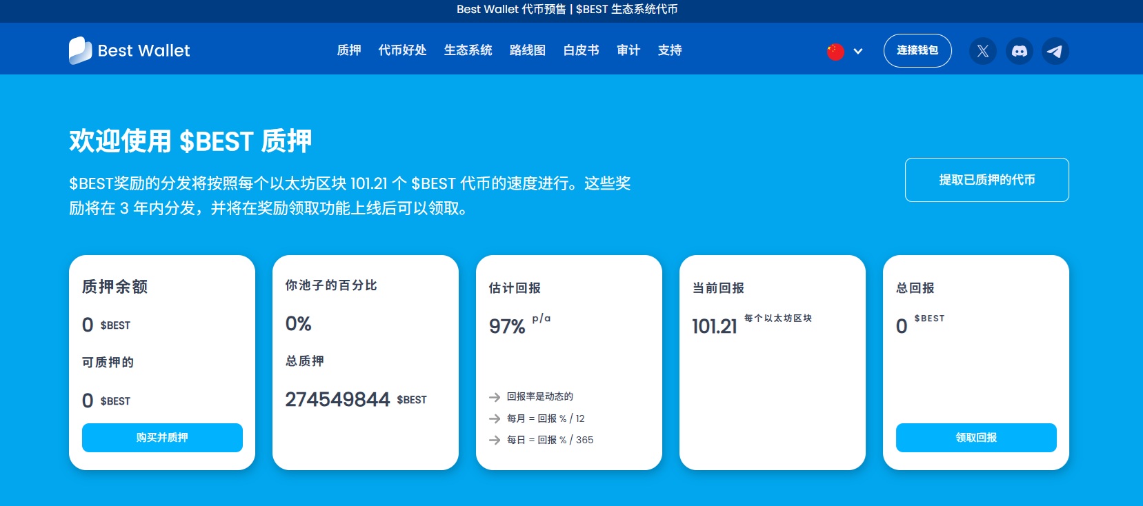Click the Best Wallet brand name text
This screenshot has width=1143, height=506.
[x=143, y=51]
